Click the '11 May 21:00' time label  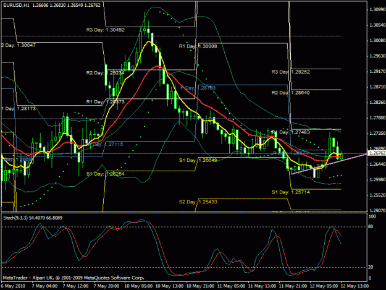(x=293, y=286)
